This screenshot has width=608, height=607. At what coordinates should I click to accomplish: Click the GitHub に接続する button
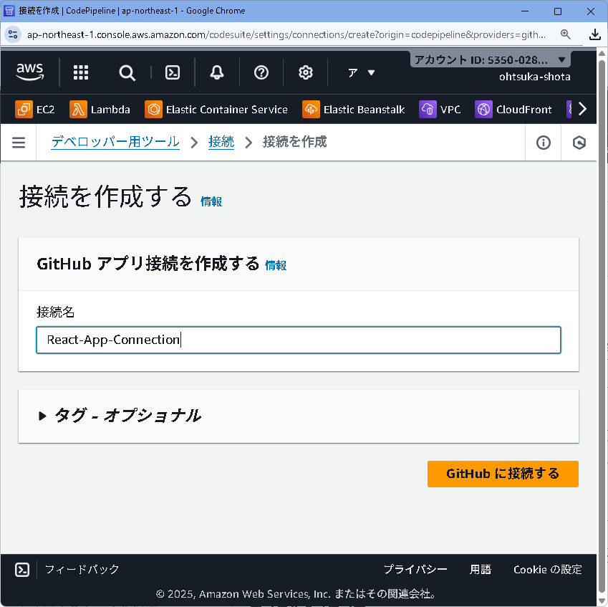pyautogui.click(x=503, y=474)
